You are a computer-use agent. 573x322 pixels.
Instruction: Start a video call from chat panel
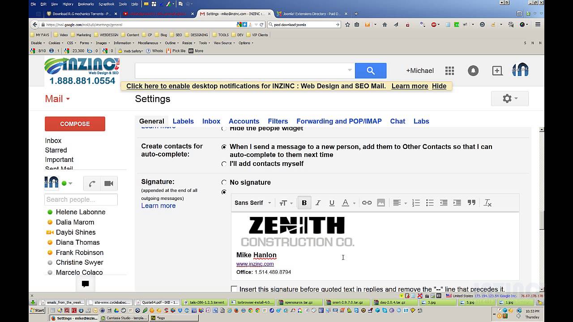108,183
